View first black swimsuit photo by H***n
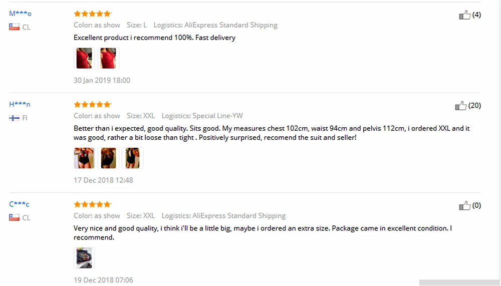Viewport: 501px width, 286px height. tap(84, 158)
